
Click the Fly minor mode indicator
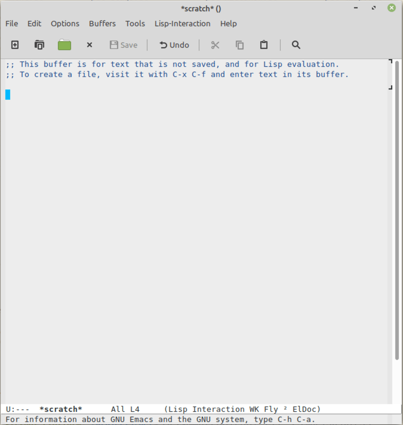pos(271,409)
